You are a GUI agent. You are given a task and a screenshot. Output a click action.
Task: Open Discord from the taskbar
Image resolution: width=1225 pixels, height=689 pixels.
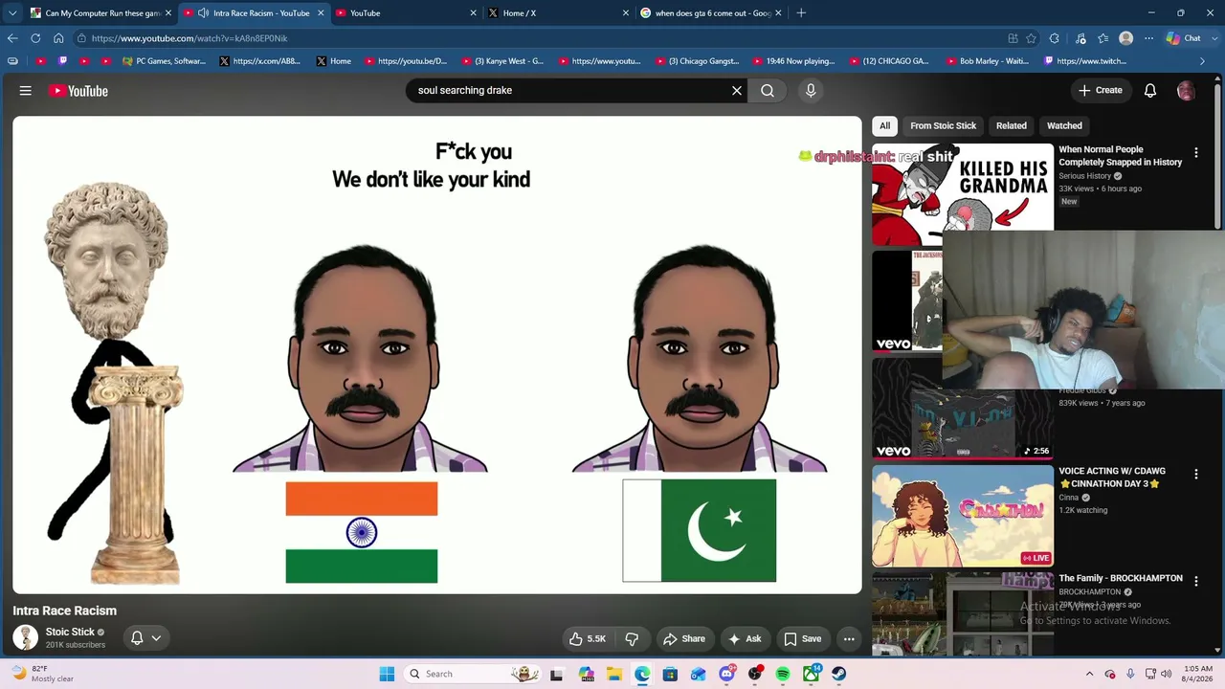click(x=726, y=674)
